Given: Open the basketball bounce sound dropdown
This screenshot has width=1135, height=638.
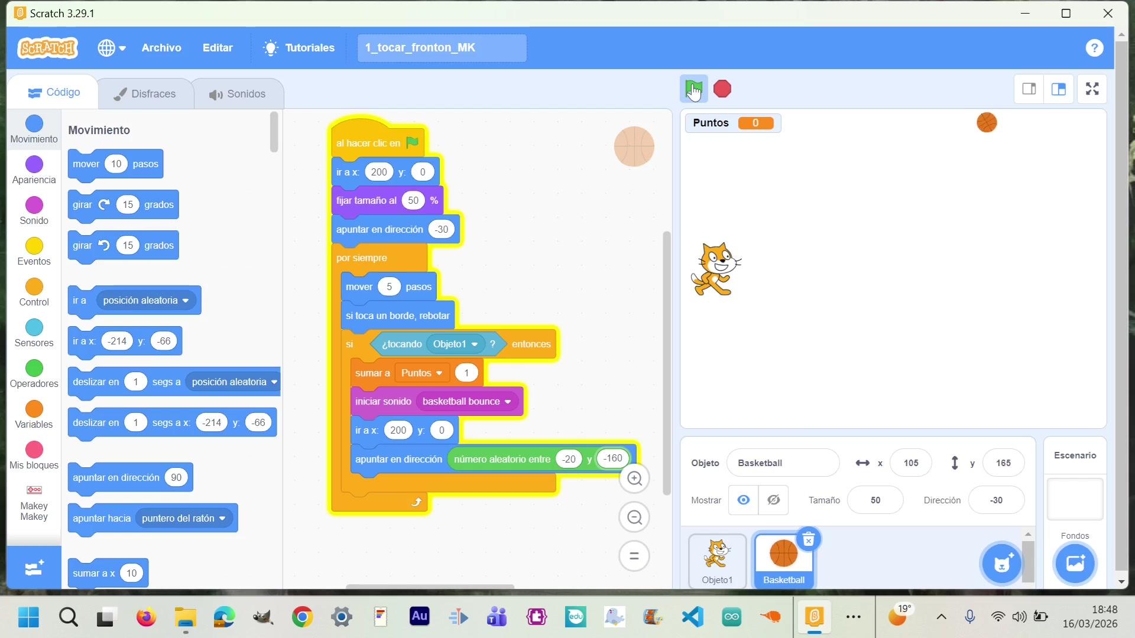Looking at the screenshot, I should 507,402.
